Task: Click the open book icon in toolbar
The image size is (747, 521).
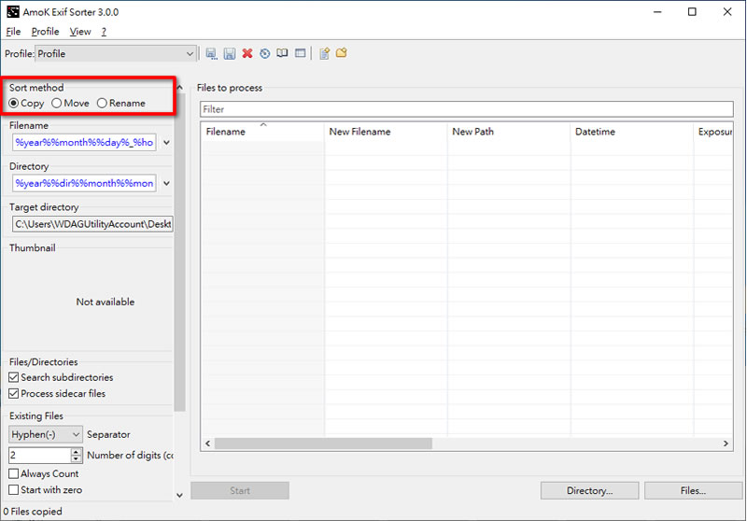Action: coord(283,53)
